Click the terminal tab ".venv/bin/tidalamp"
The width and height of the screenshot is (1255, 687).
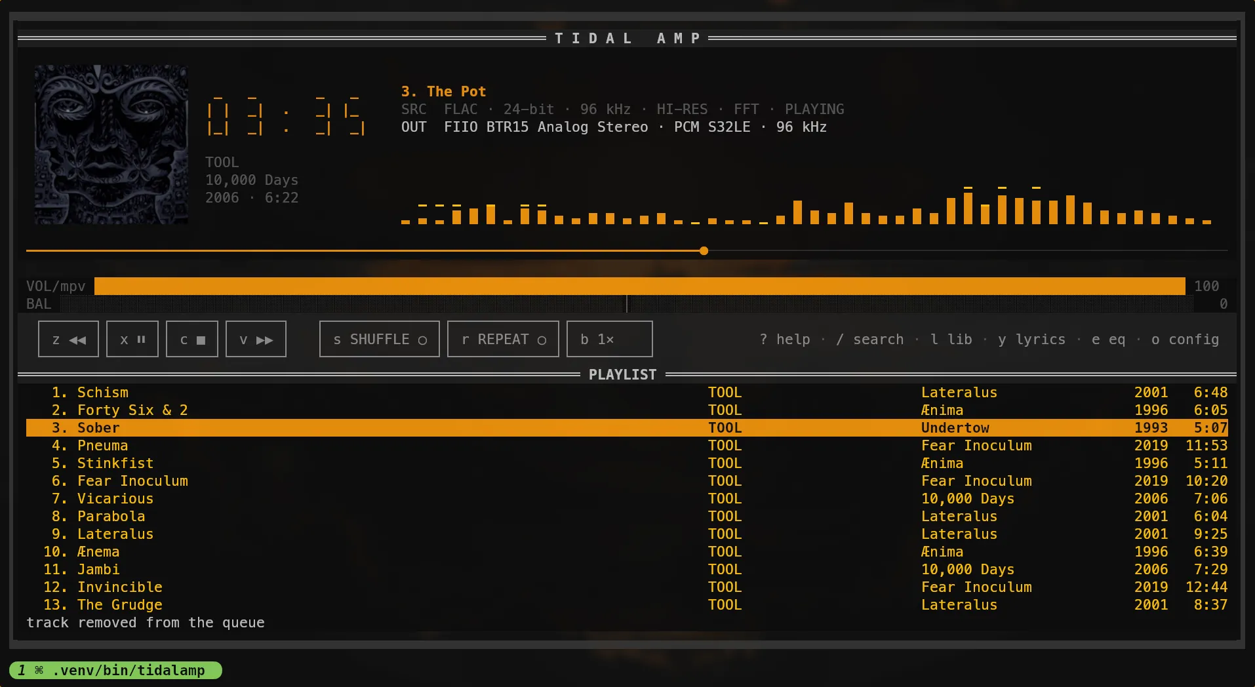(116, 670)
